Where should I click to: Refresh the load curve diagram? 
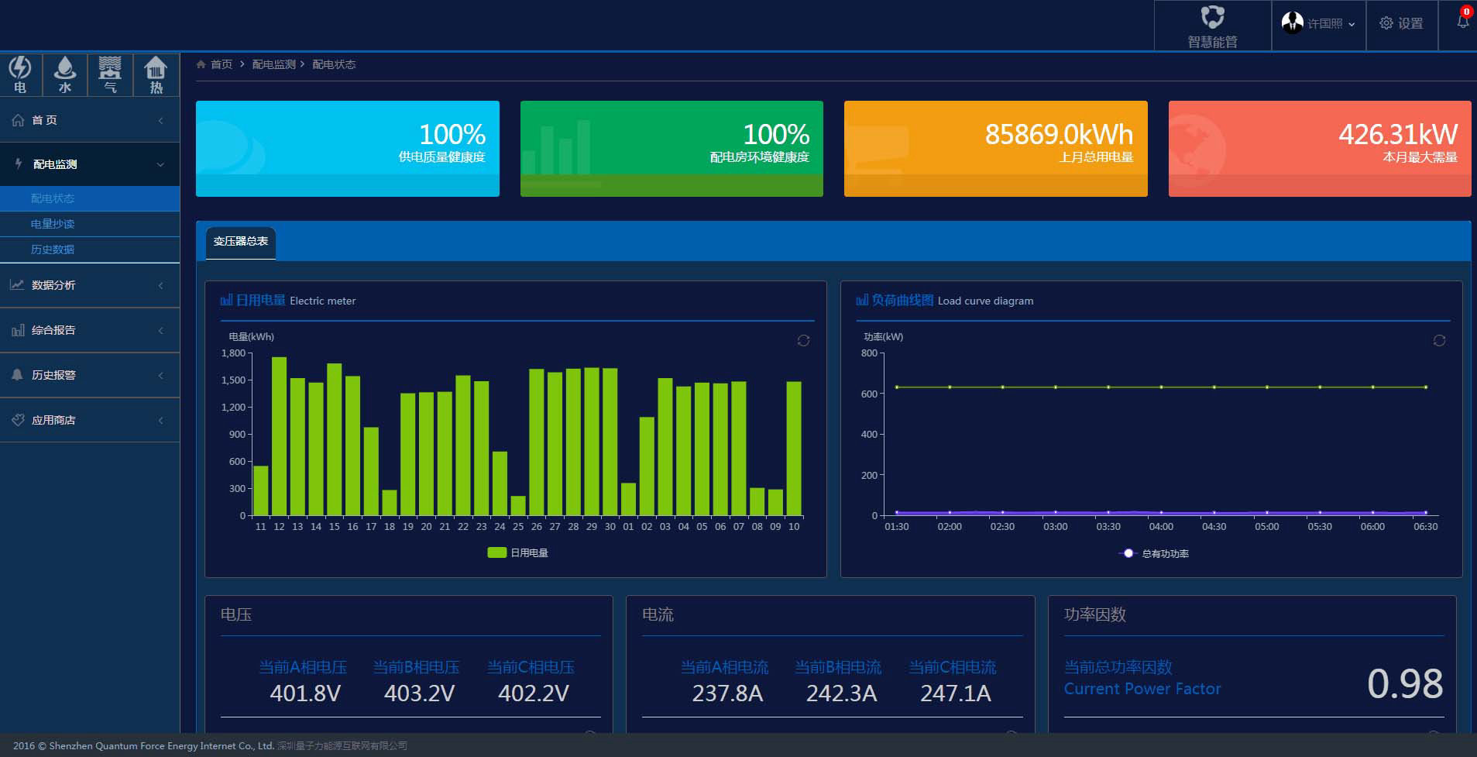click(1439, 341)
